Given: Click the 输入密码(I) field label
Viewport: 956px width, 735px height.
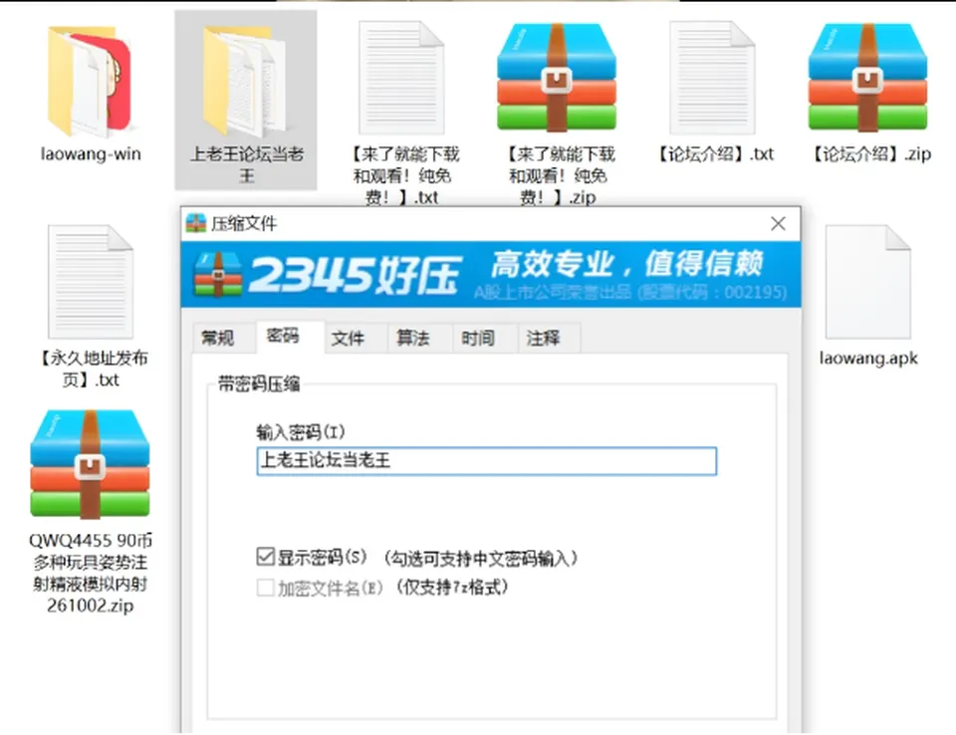Looking at the screenshot, I should pyautogui.click(x=301, y=432).
